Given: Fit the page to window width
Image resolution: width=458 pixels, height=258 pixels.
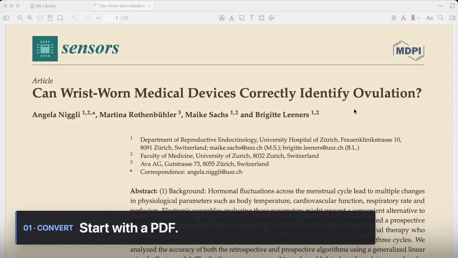Looking at the screenshot, I should click(40, 18).
